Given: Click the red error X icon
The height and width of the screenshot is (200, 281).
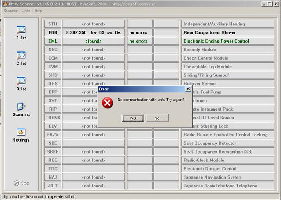Looking at the screenshot, I should pyautogui.click(x=107, y=103).
